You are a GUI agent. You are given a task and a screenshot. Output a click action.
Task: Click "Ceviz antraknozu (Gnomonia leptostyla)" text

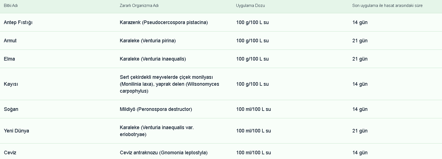164,153
